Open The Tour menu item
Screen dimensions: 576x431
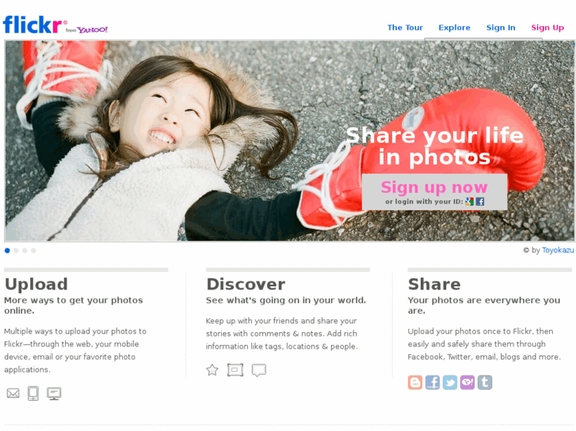tap(405, 28)
